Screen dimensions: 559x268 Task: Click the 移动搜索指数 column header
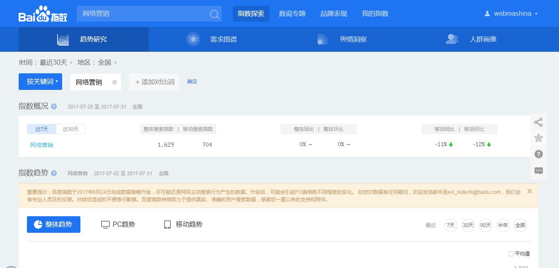pos(198,129)
